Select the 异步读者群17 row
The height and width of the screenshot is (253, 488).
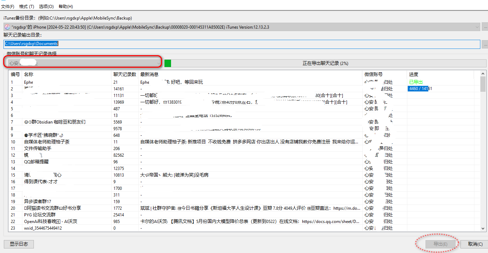244,201
